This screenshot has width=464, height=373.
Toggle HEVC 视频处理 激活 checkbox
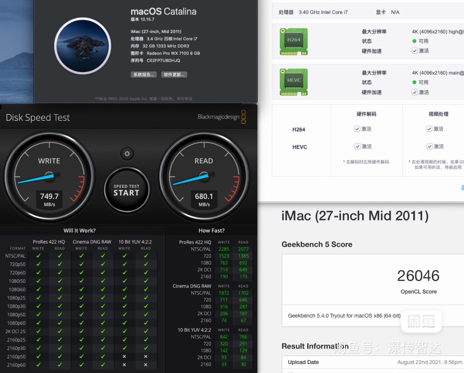[429, 146]
